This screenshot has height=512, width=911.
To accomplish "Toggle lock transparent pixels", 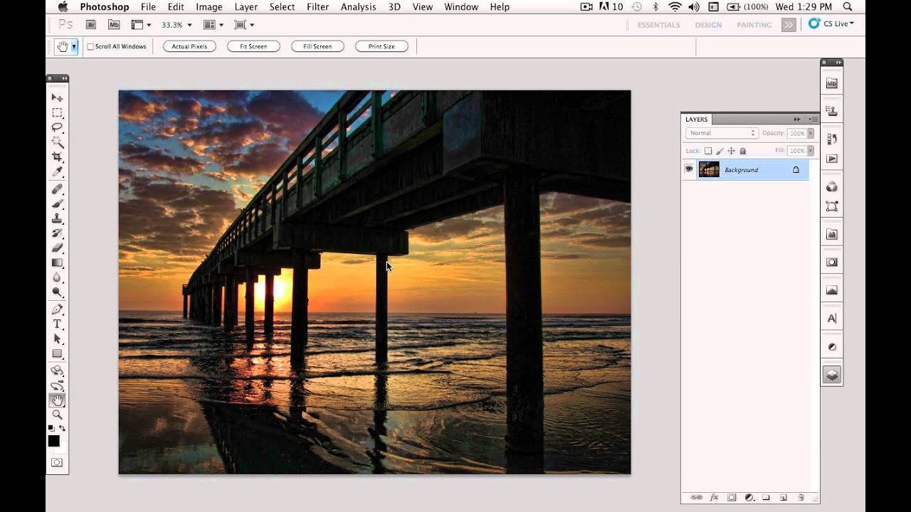I will tap(708, 151).
